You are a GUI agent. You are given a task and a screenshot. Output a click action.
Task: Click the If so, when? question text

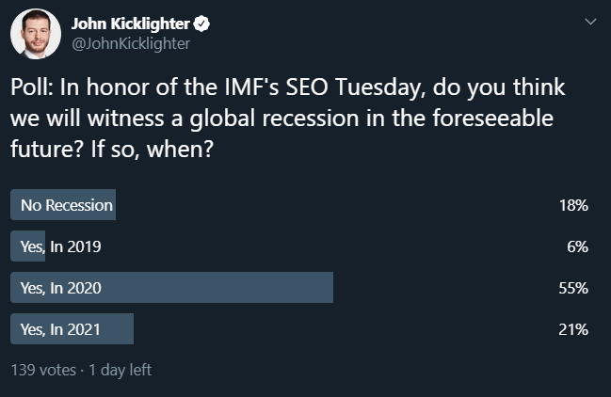[153, 149]
